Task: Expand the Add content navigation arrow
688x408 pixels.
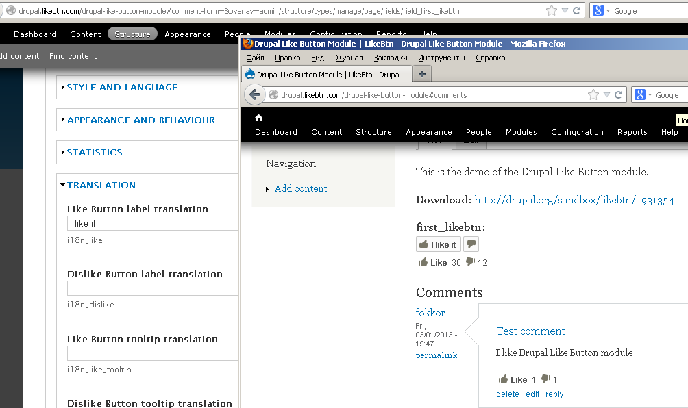Action: [x=267, y=189]
